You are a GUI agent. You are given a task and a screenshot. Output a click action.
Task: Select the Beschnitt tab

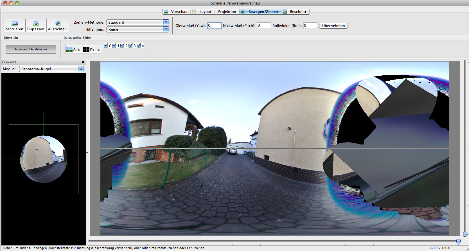point(295,12)
